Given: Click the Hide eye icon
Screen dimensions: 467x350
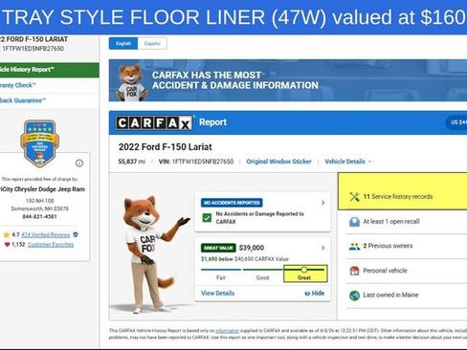Looking at the screenshot, I should [307, 294].
